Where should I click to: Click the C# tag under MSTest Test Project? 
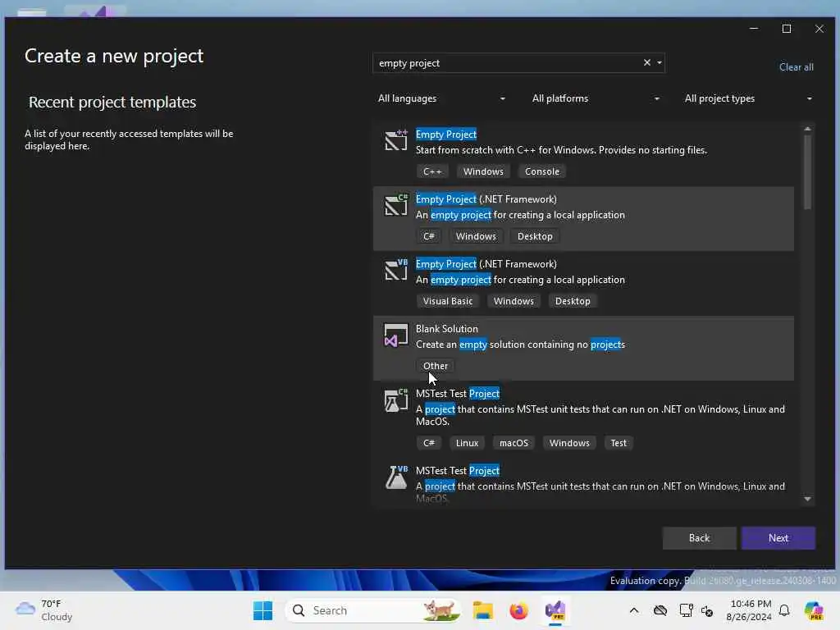click(428, 443)
